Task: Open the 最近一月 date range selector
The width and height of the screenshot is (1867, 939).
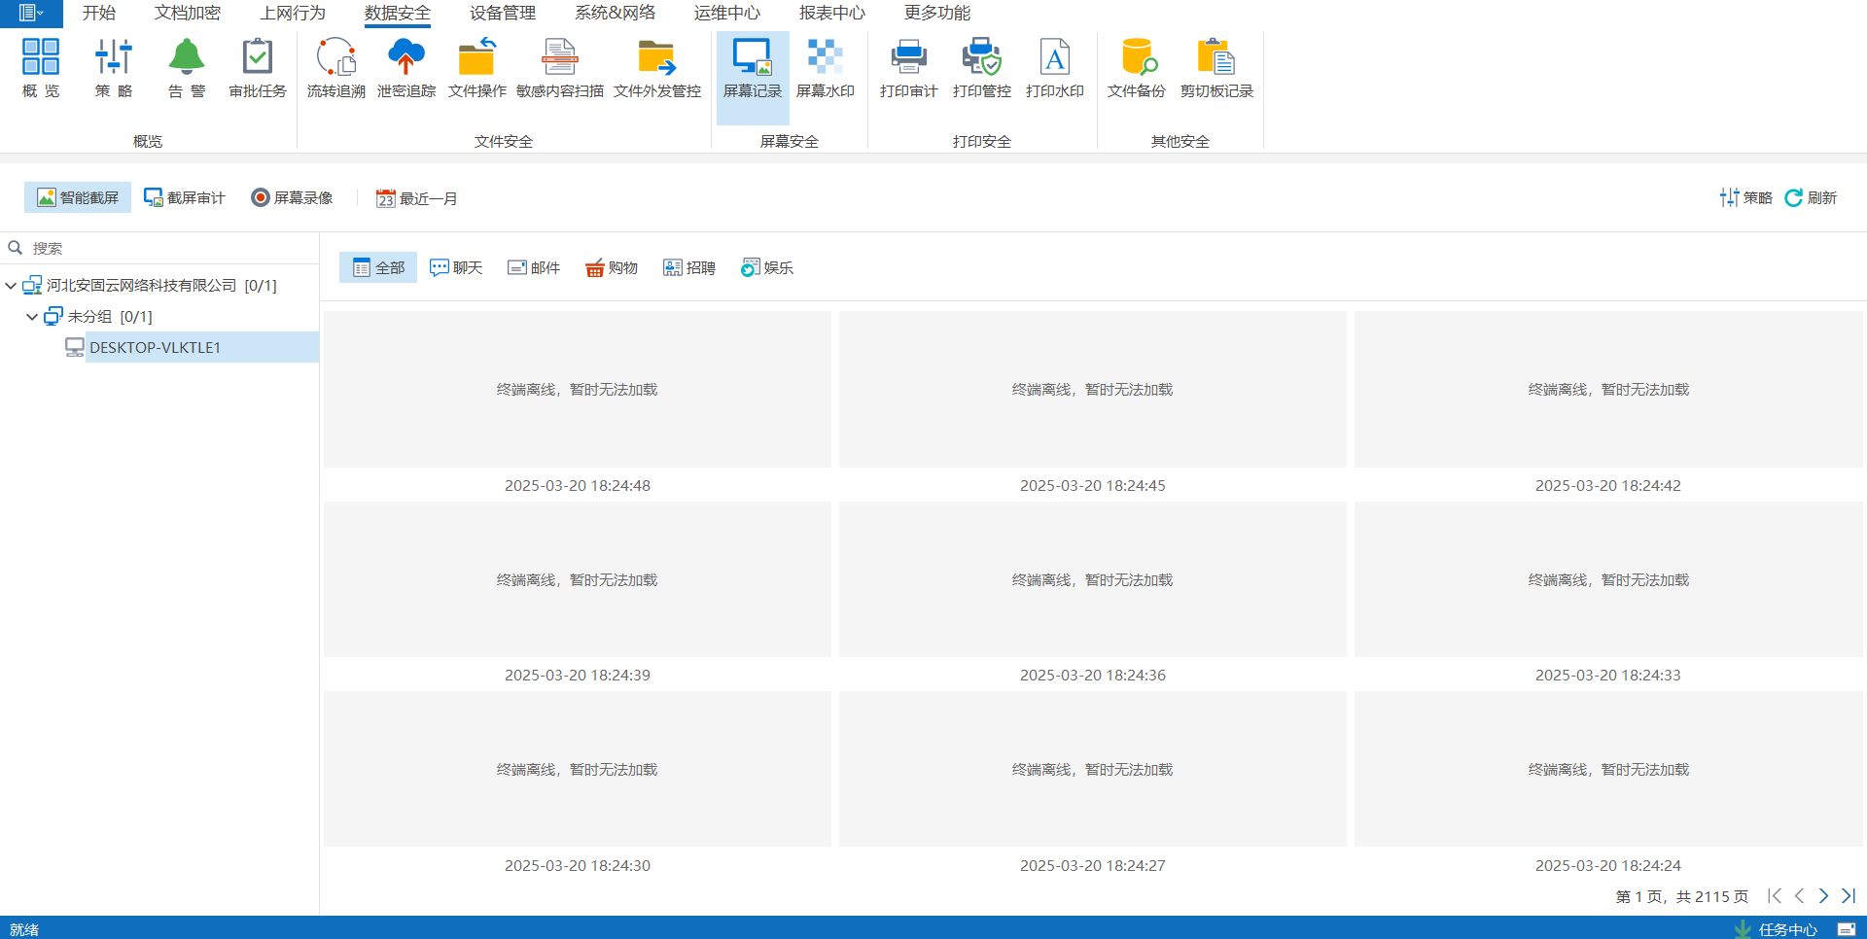Action: pos(417,199)
